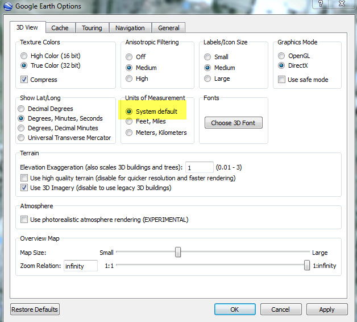The height and width of the screenshot is (322, 357).
Task: Click the Google Earth icon in title bar
Action: (x=8, y=6)
